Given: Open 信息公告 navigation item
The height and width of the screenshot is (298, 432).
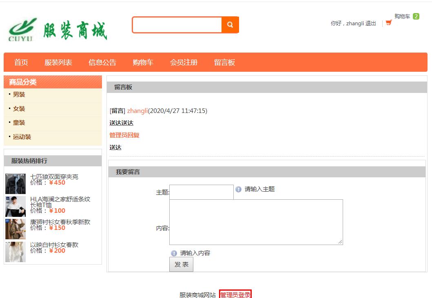Looking at the screenshot, I should tap(102, 62).
